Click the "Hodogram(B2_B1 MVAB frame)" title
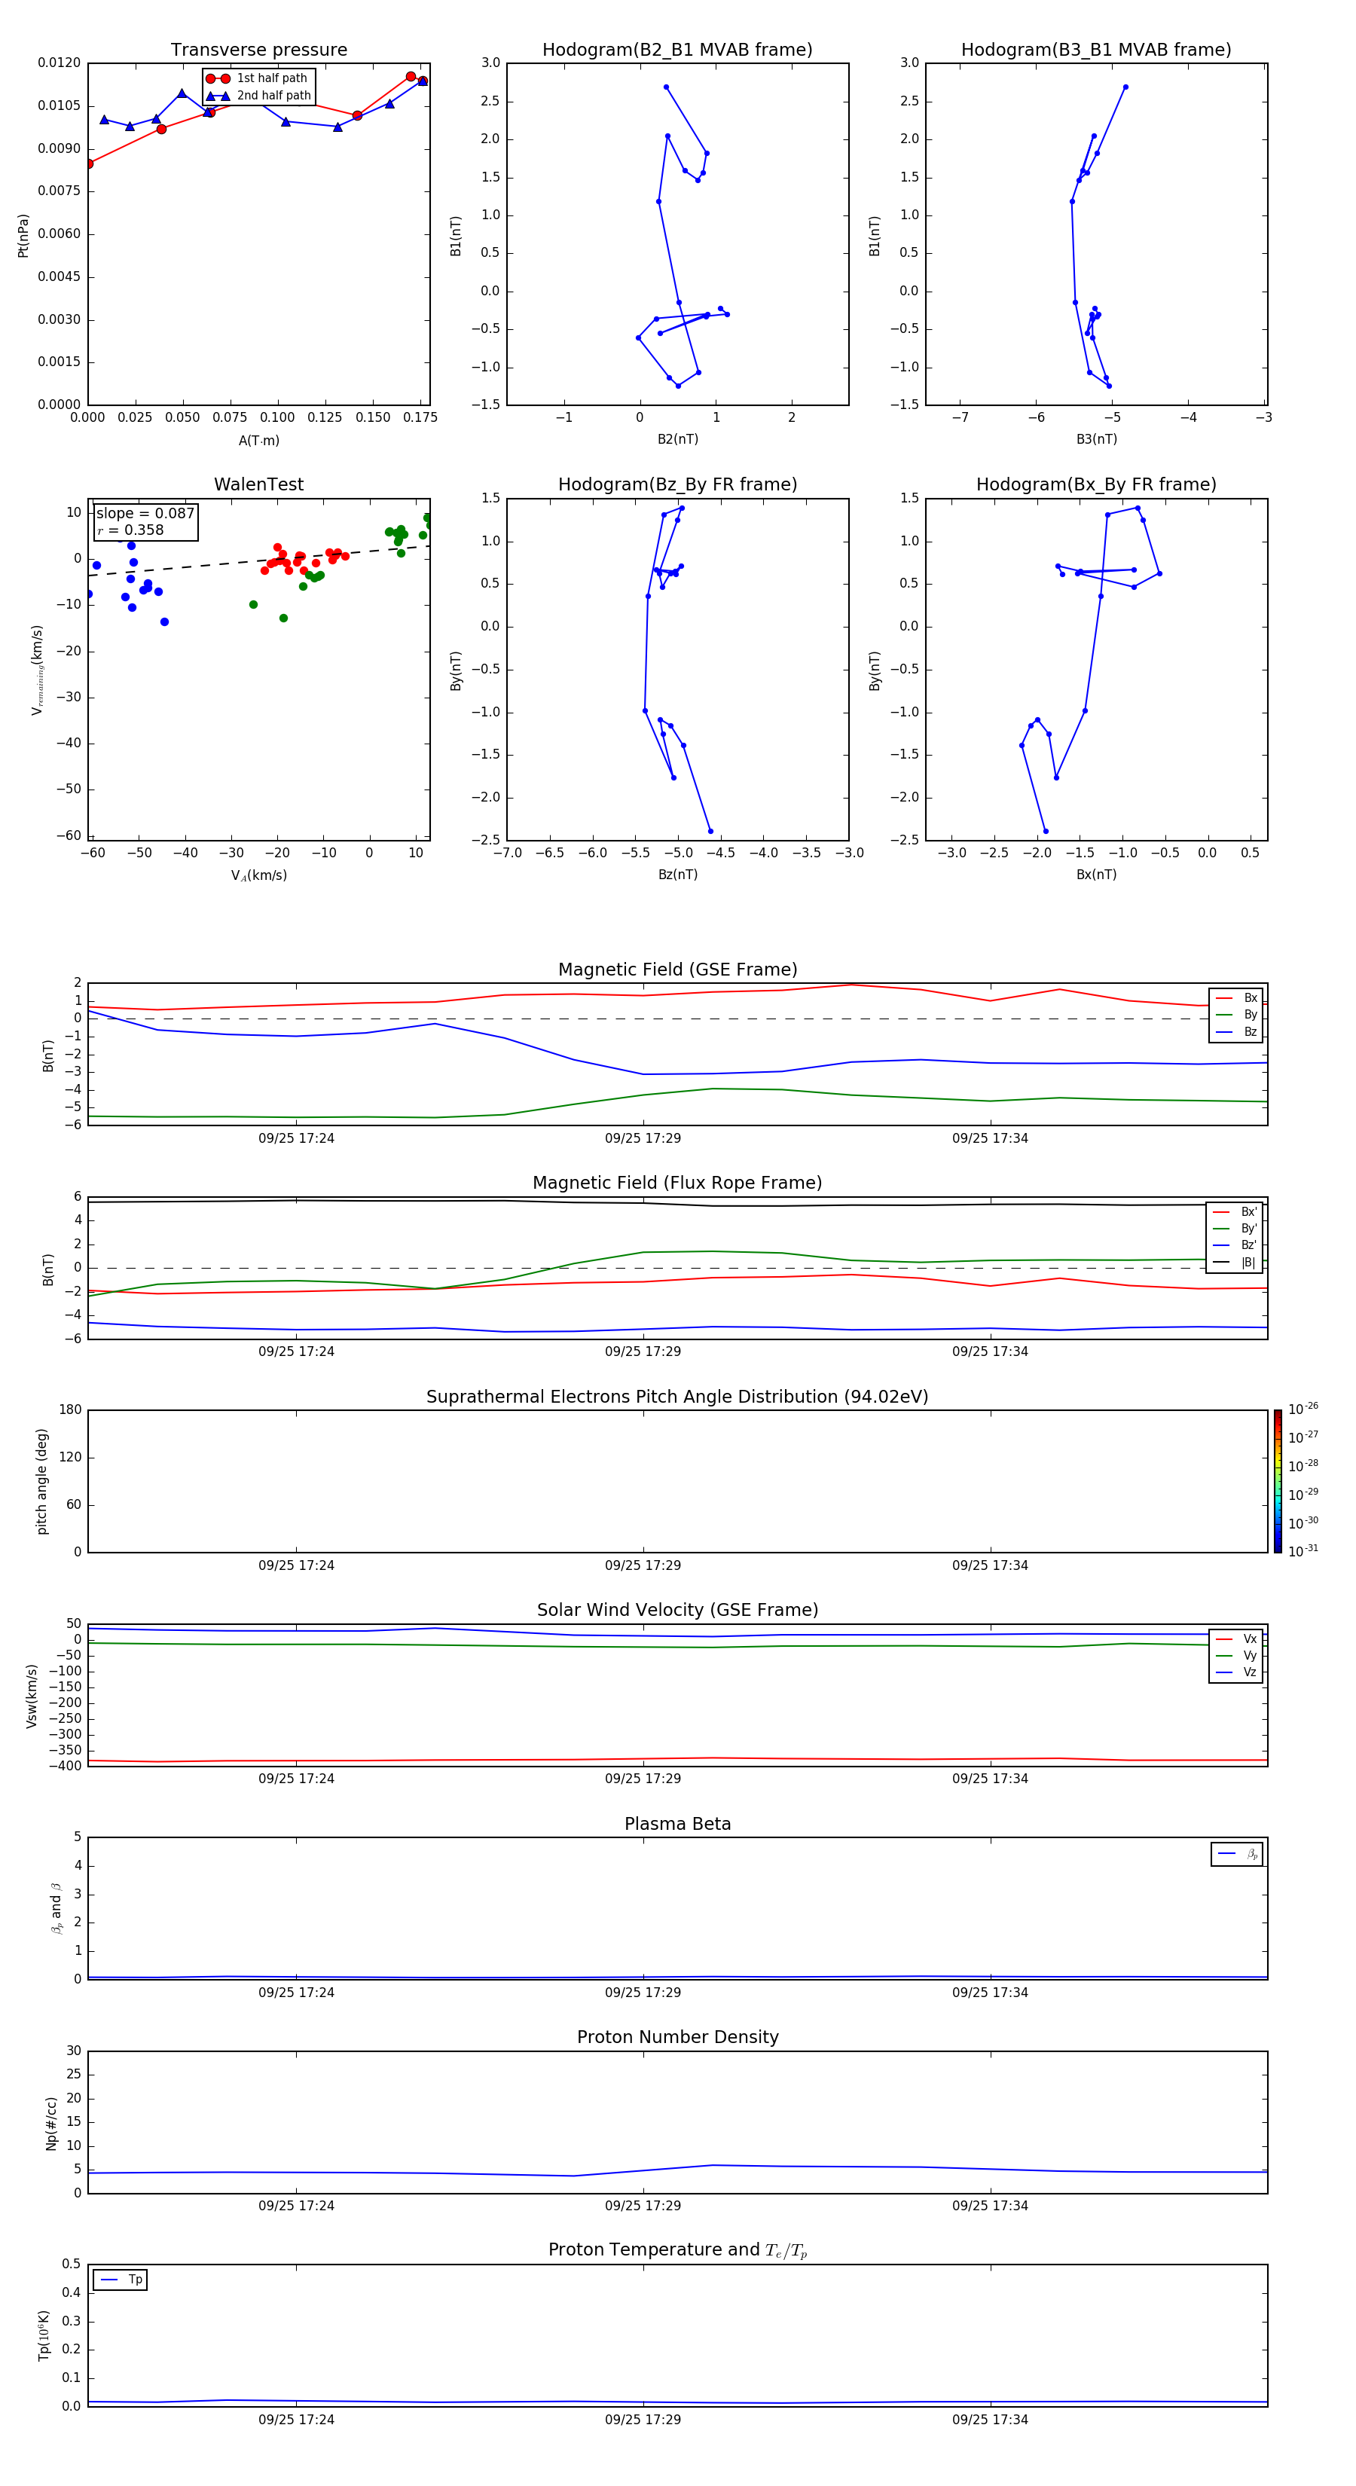The width and height of the screenshot is (1356, 2486). tap(677, 50)
